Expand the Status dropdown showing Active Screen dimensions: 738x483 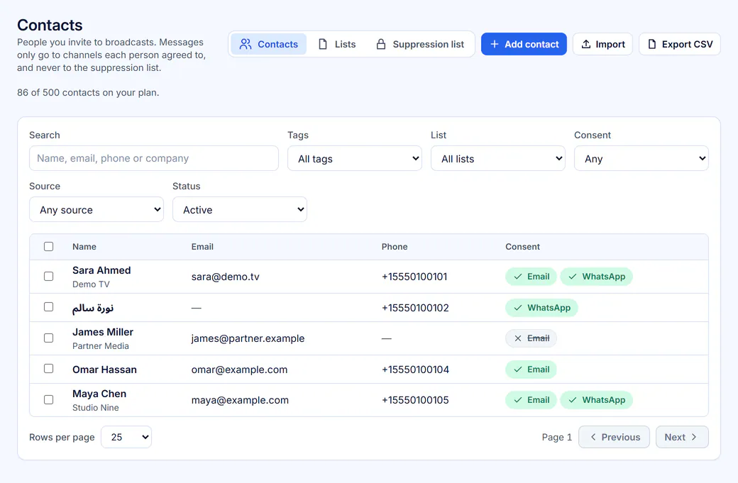(x=240, y=209)
